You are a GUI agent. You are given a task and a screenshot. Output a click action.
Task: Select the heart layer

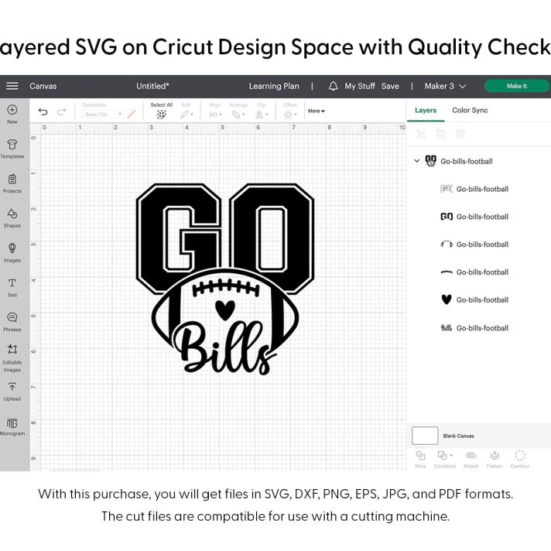pyautogui.click(x=474, y=300)
